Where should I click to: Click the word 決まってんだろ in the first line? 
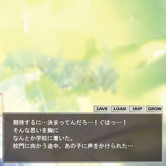coord(67,122)
